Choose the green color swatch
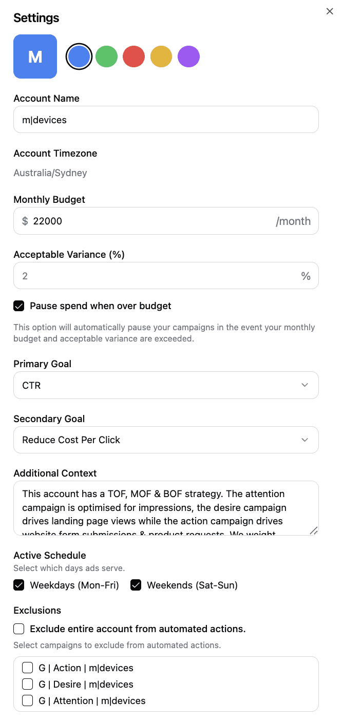Image resolution: width=344 pixels, height=721 pixels. (106, 56)
